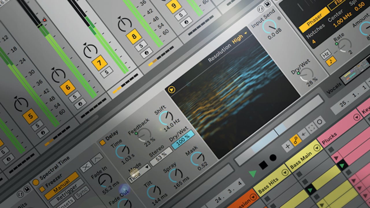Click the session record circle icon

point(273,158)
